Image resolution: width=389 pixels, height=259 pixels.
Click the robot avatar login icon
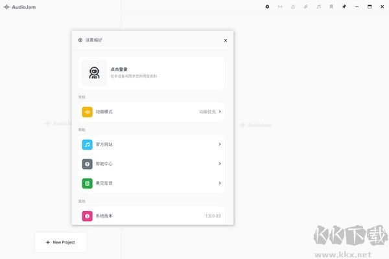pos(95,73)
